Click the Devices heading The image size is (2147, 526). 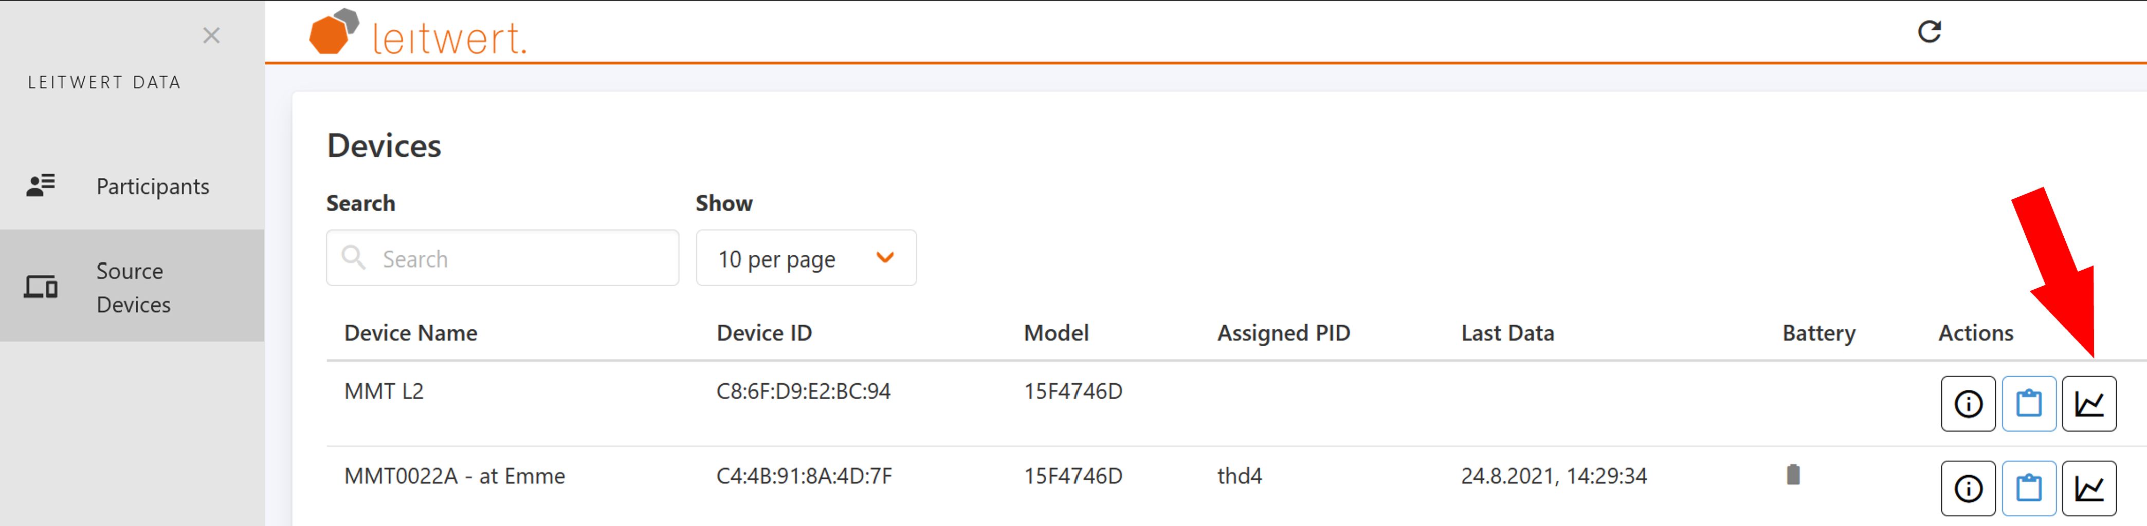tap(384, 145)
